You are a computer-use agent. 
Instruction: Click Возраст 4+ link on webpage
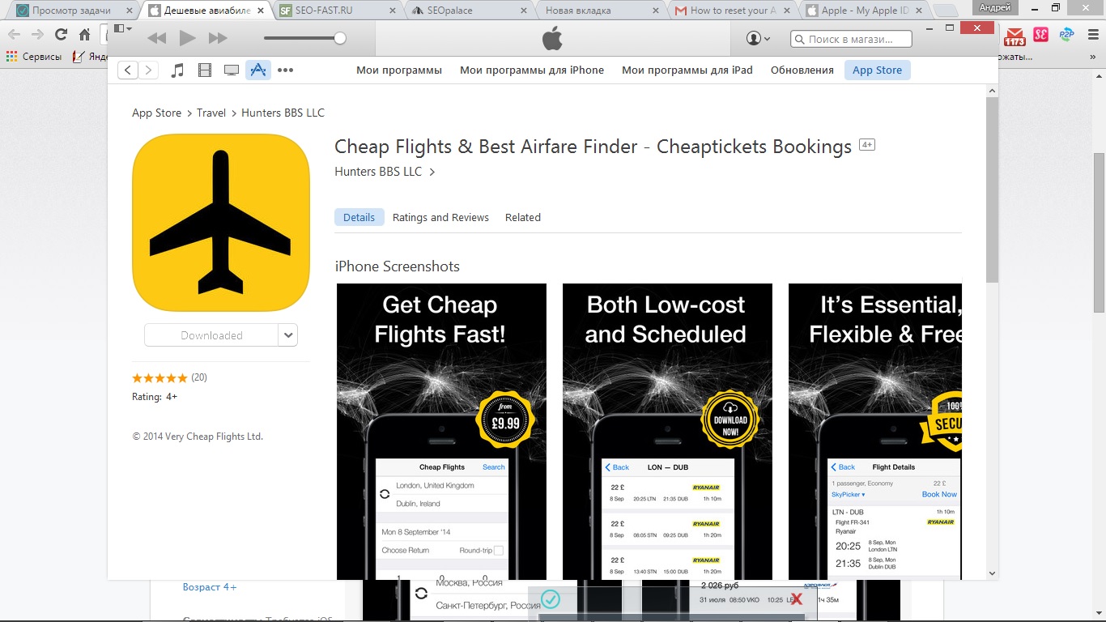pos(210,587)
